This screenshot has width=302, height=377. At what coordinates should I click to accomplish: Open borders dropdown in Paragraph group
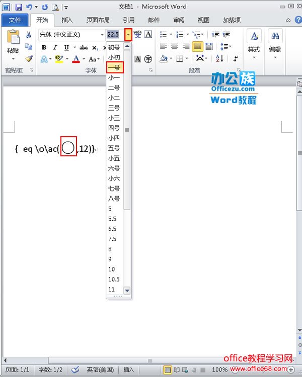(187, 58)
